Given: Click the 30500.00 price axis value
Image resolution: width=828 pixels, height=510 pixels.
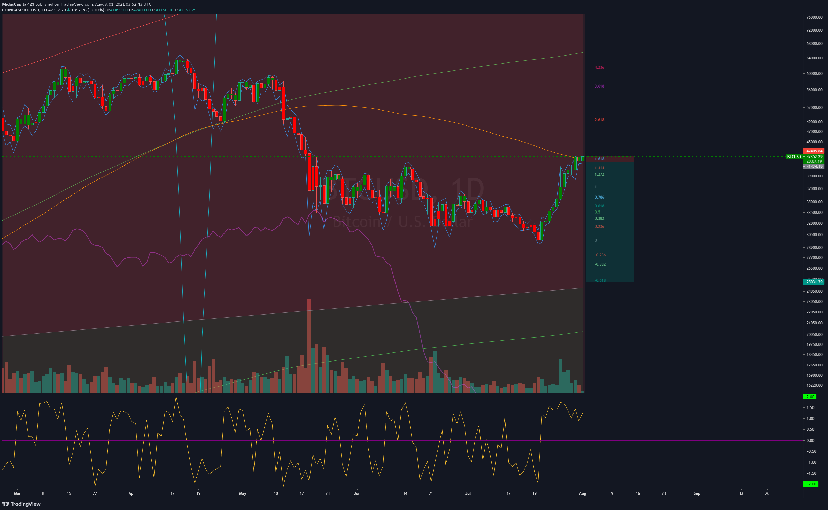Looking at the screenshot, I should (x=814, y=235).
